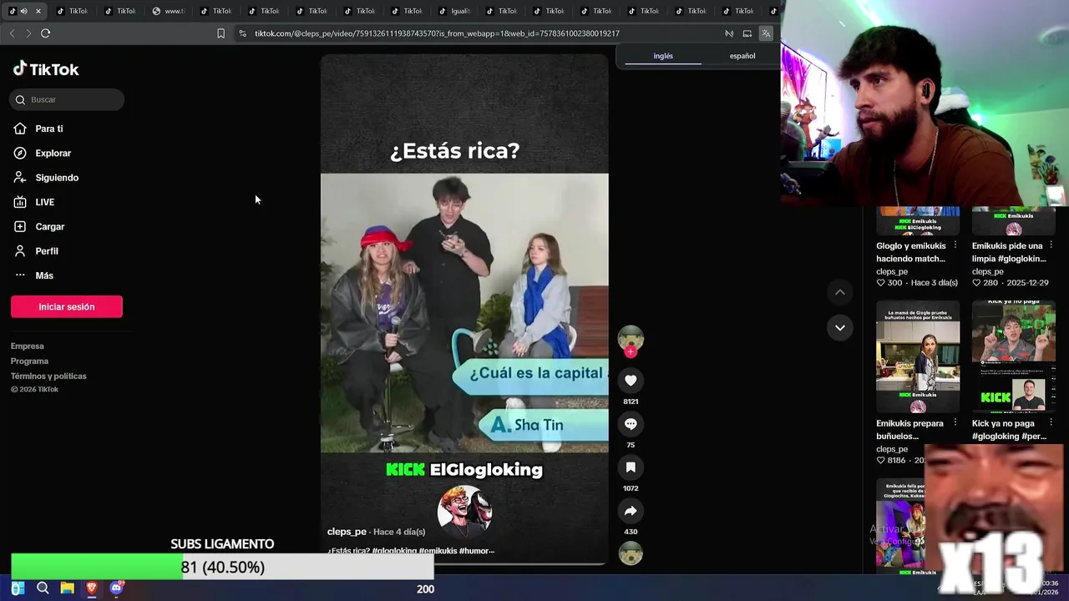Go to the next video with down chevron
The height and width of the screenshot is (601, 1069).
tap(840, 327)
